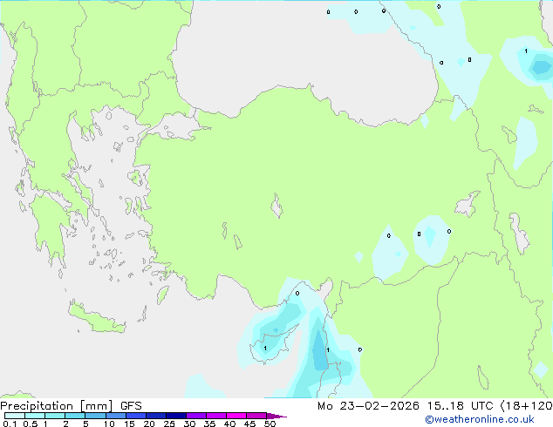Click the 0.1–0.5 mm legend color box
Image resolution: width=553 pixels, height=427 pixels.
[x=15, y=416]
